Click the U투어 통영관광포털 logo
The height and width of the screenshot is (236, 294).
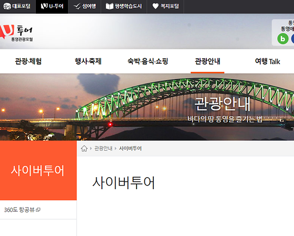16,33
